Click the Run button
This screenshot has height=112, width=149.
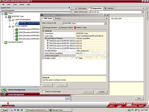pyautogui.click(x=139, y=98)
